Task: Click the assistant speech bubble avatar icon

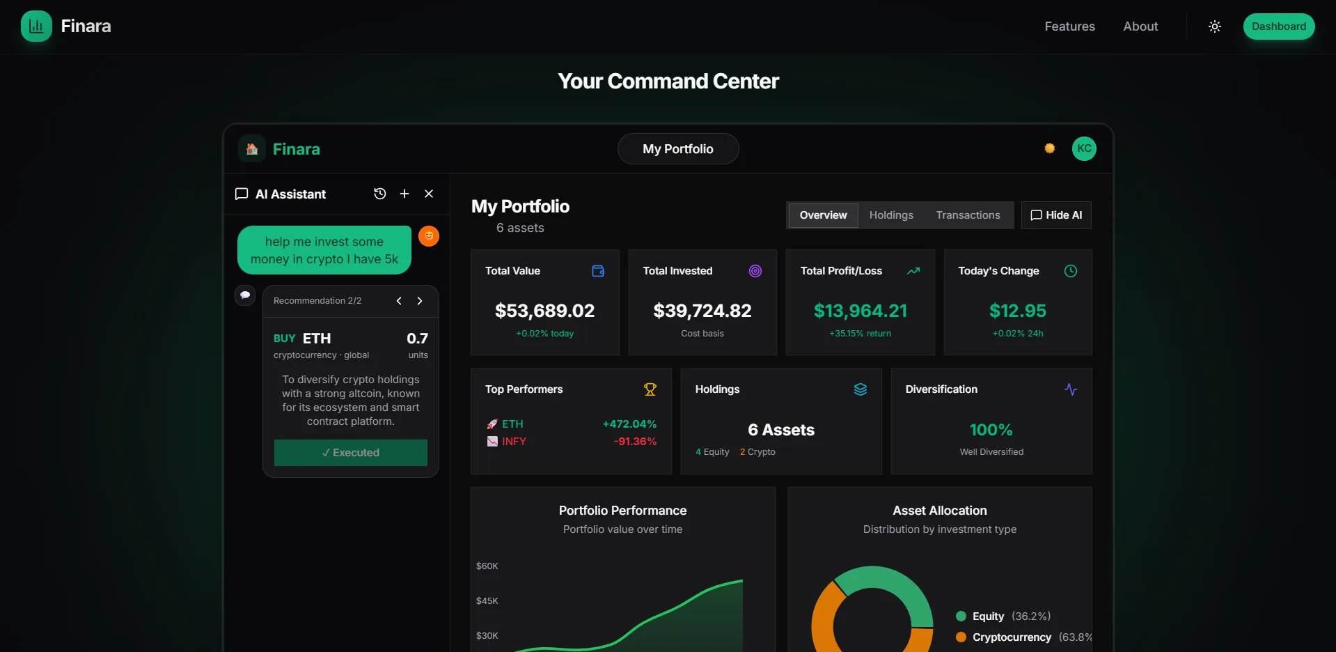Action: [245, 295]
